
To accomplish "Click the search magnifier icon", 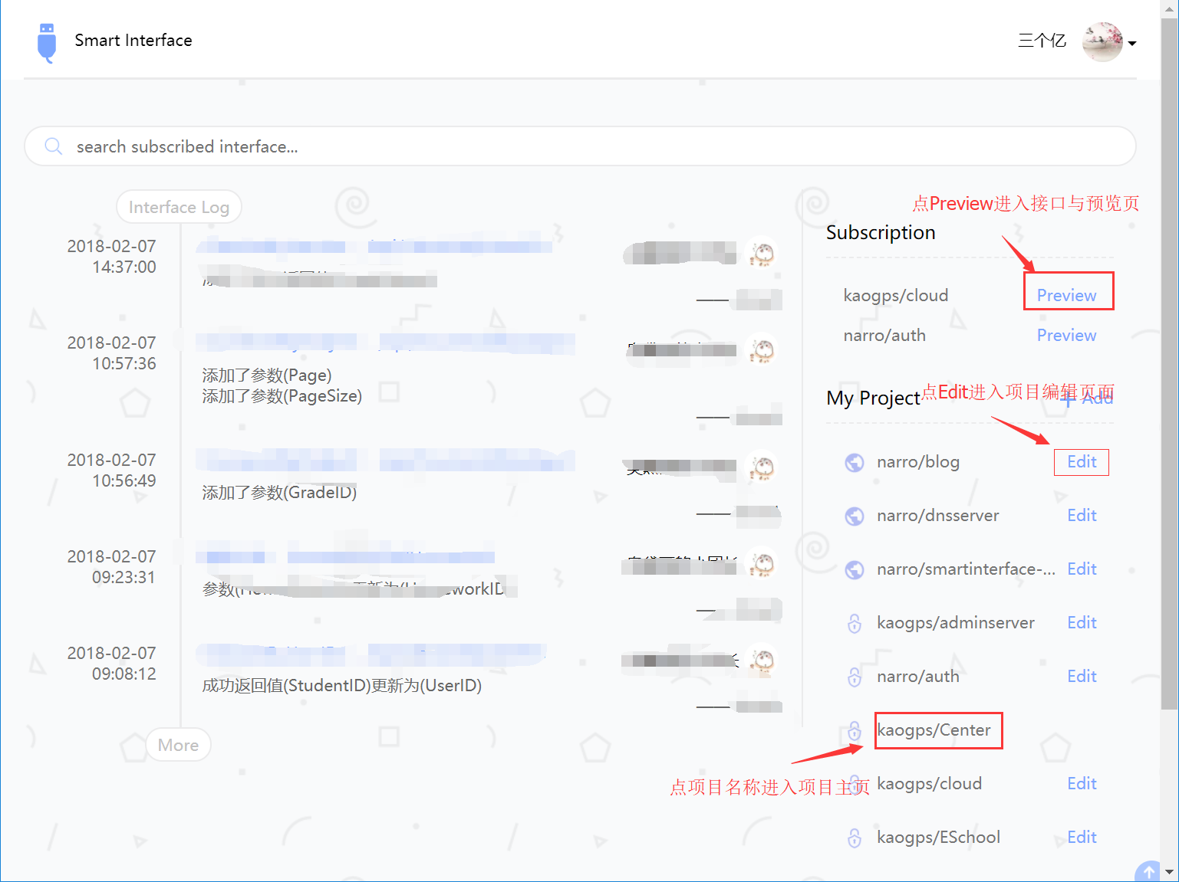I will pyautogui.click(x=53, y=146).
